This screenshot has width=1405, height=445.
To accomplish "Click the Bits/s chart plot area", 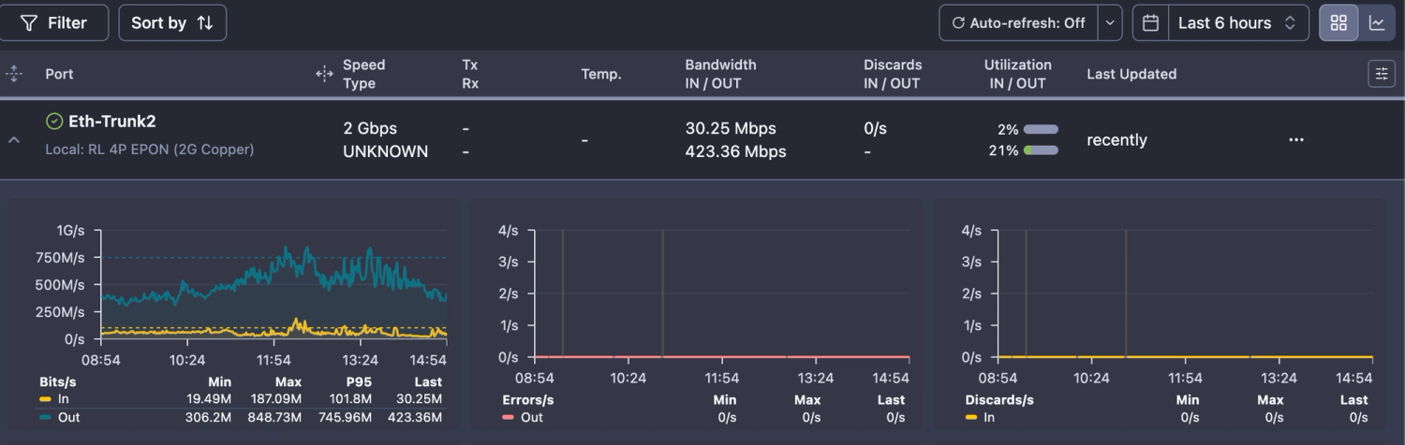I will click(x=274, y=284).
